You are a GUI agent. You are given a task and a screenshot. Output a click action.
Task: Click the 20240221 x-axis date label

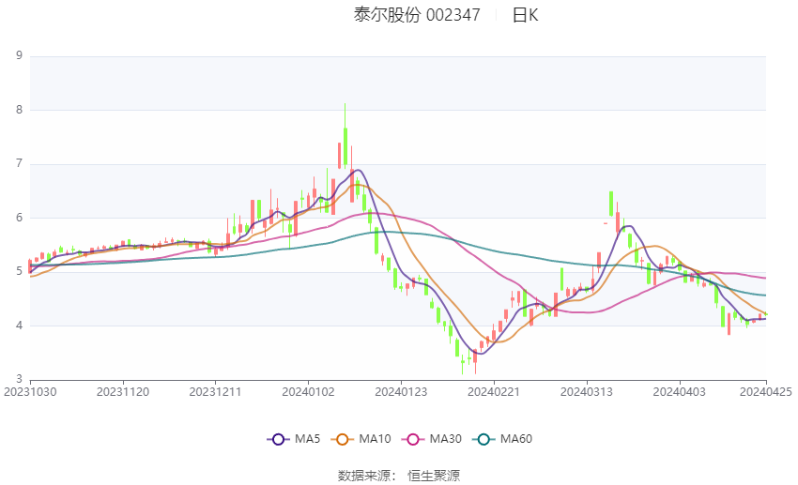494,392
